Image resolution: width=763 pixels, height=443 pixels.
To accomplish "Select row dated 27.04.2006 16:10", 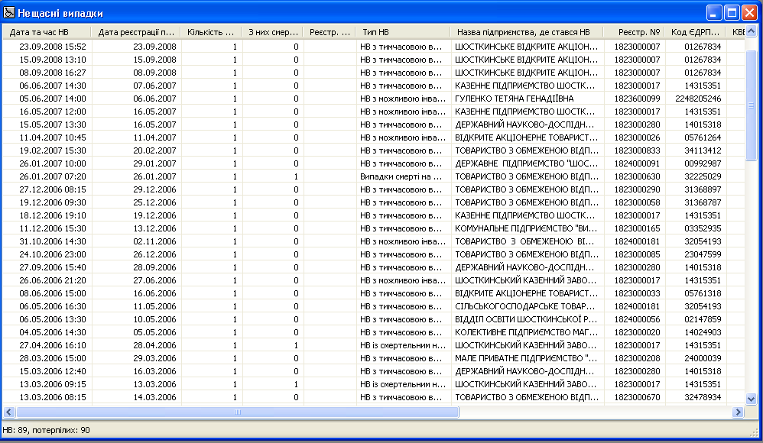I will 373,345.
